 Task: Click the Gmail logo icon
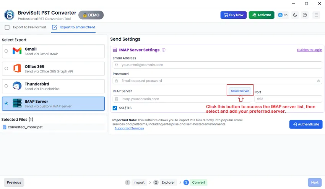tap(17, 51)
